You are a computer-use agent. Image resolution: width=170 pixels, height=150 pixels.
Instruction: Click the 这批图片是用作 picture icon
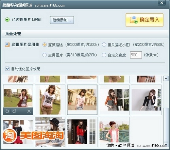(x=7, y=45)
